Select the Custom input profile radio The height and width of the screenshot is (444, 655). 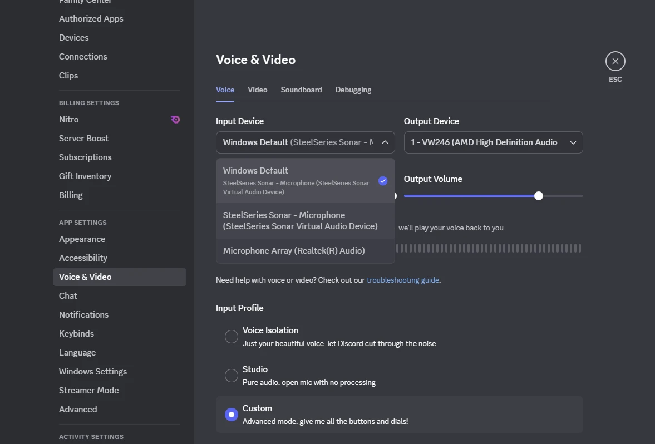point(232,415)
